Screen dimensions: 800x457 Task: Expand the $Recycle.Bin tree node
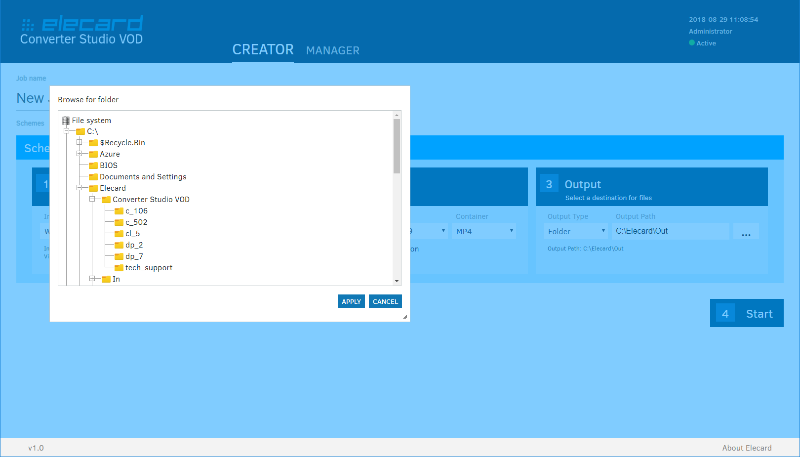pyautogui.click(x=80, y=142)
